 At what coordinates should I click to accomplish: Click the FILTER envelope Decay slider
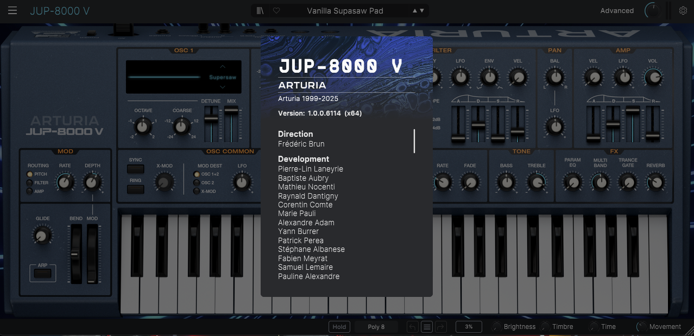pos(478,125)
